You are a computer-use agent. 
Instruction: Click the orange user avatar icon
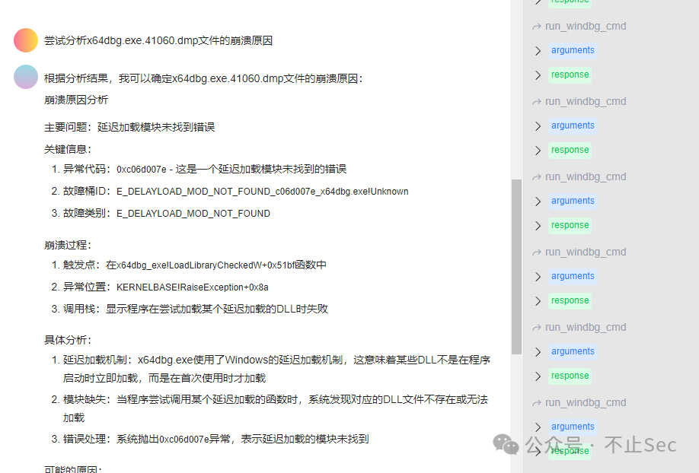click(25, 40)
